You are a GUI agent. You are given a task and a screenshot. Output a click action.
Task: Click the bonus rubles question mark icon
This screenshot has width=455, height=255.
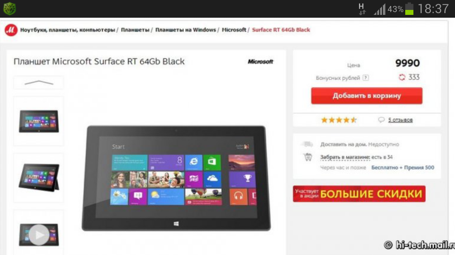point(365,78)
